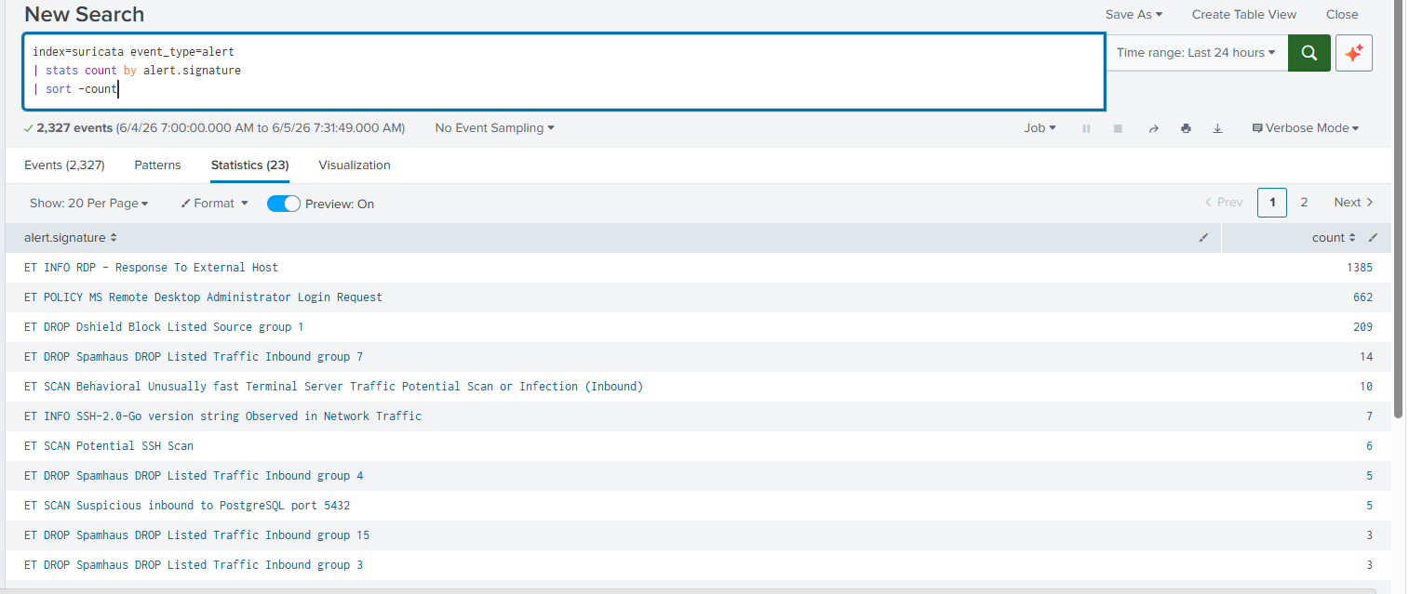This screenshot has width=1409, height=594.
Task: Expand the No Event Sampling dropdown
Action: click(x=494, y=128)
